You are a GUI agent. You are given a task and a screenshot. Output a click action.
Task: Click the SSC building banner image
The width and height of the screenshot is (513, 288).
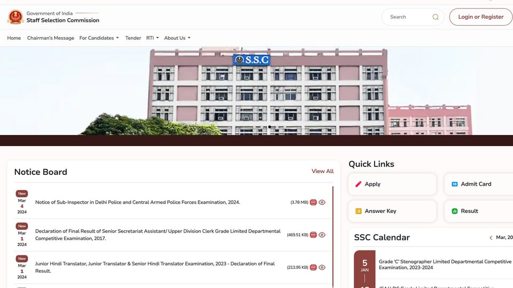256,91
